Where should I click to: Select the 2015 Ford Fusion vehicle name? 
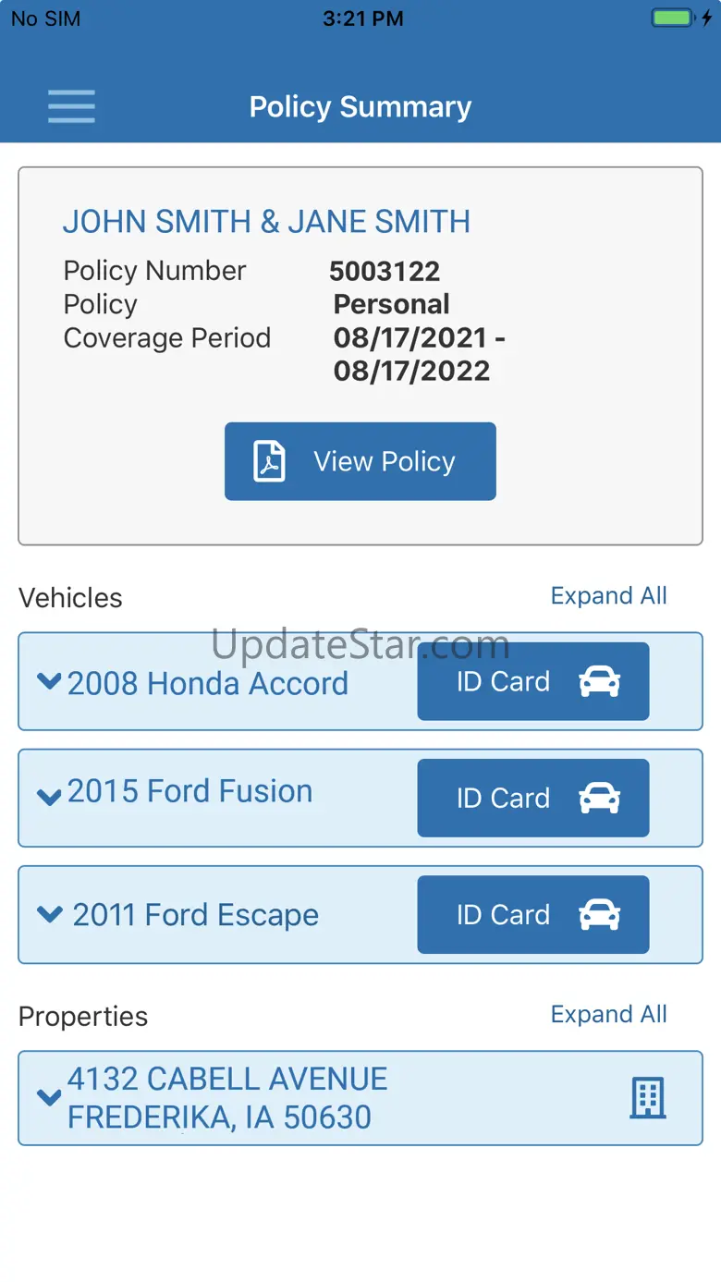click(x=189, y=791)
